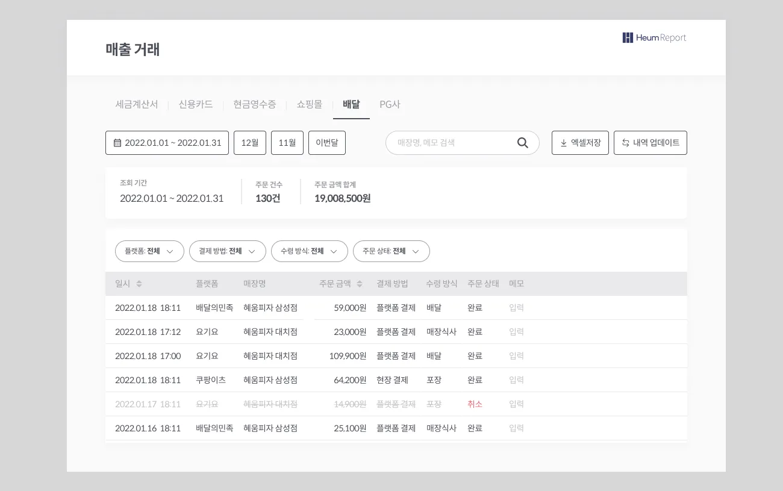The height and width of the screenshot is (491, 783).
Task: Click the 주문 상태 column header
Action: coord(483,284)
